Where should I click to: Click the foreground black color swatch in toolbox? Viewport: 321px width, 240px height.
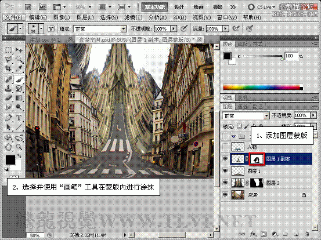tap(10, 159)
